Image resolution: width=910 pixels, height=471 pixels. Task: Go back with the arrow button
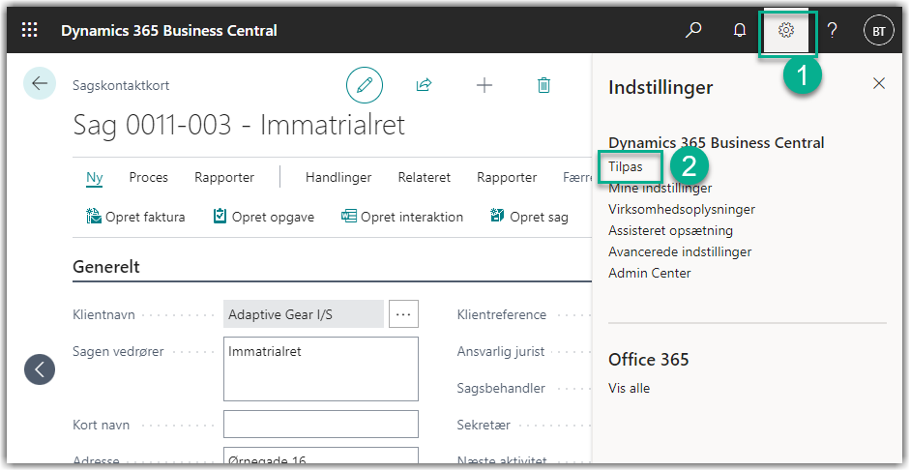click(x=40, y=83)
